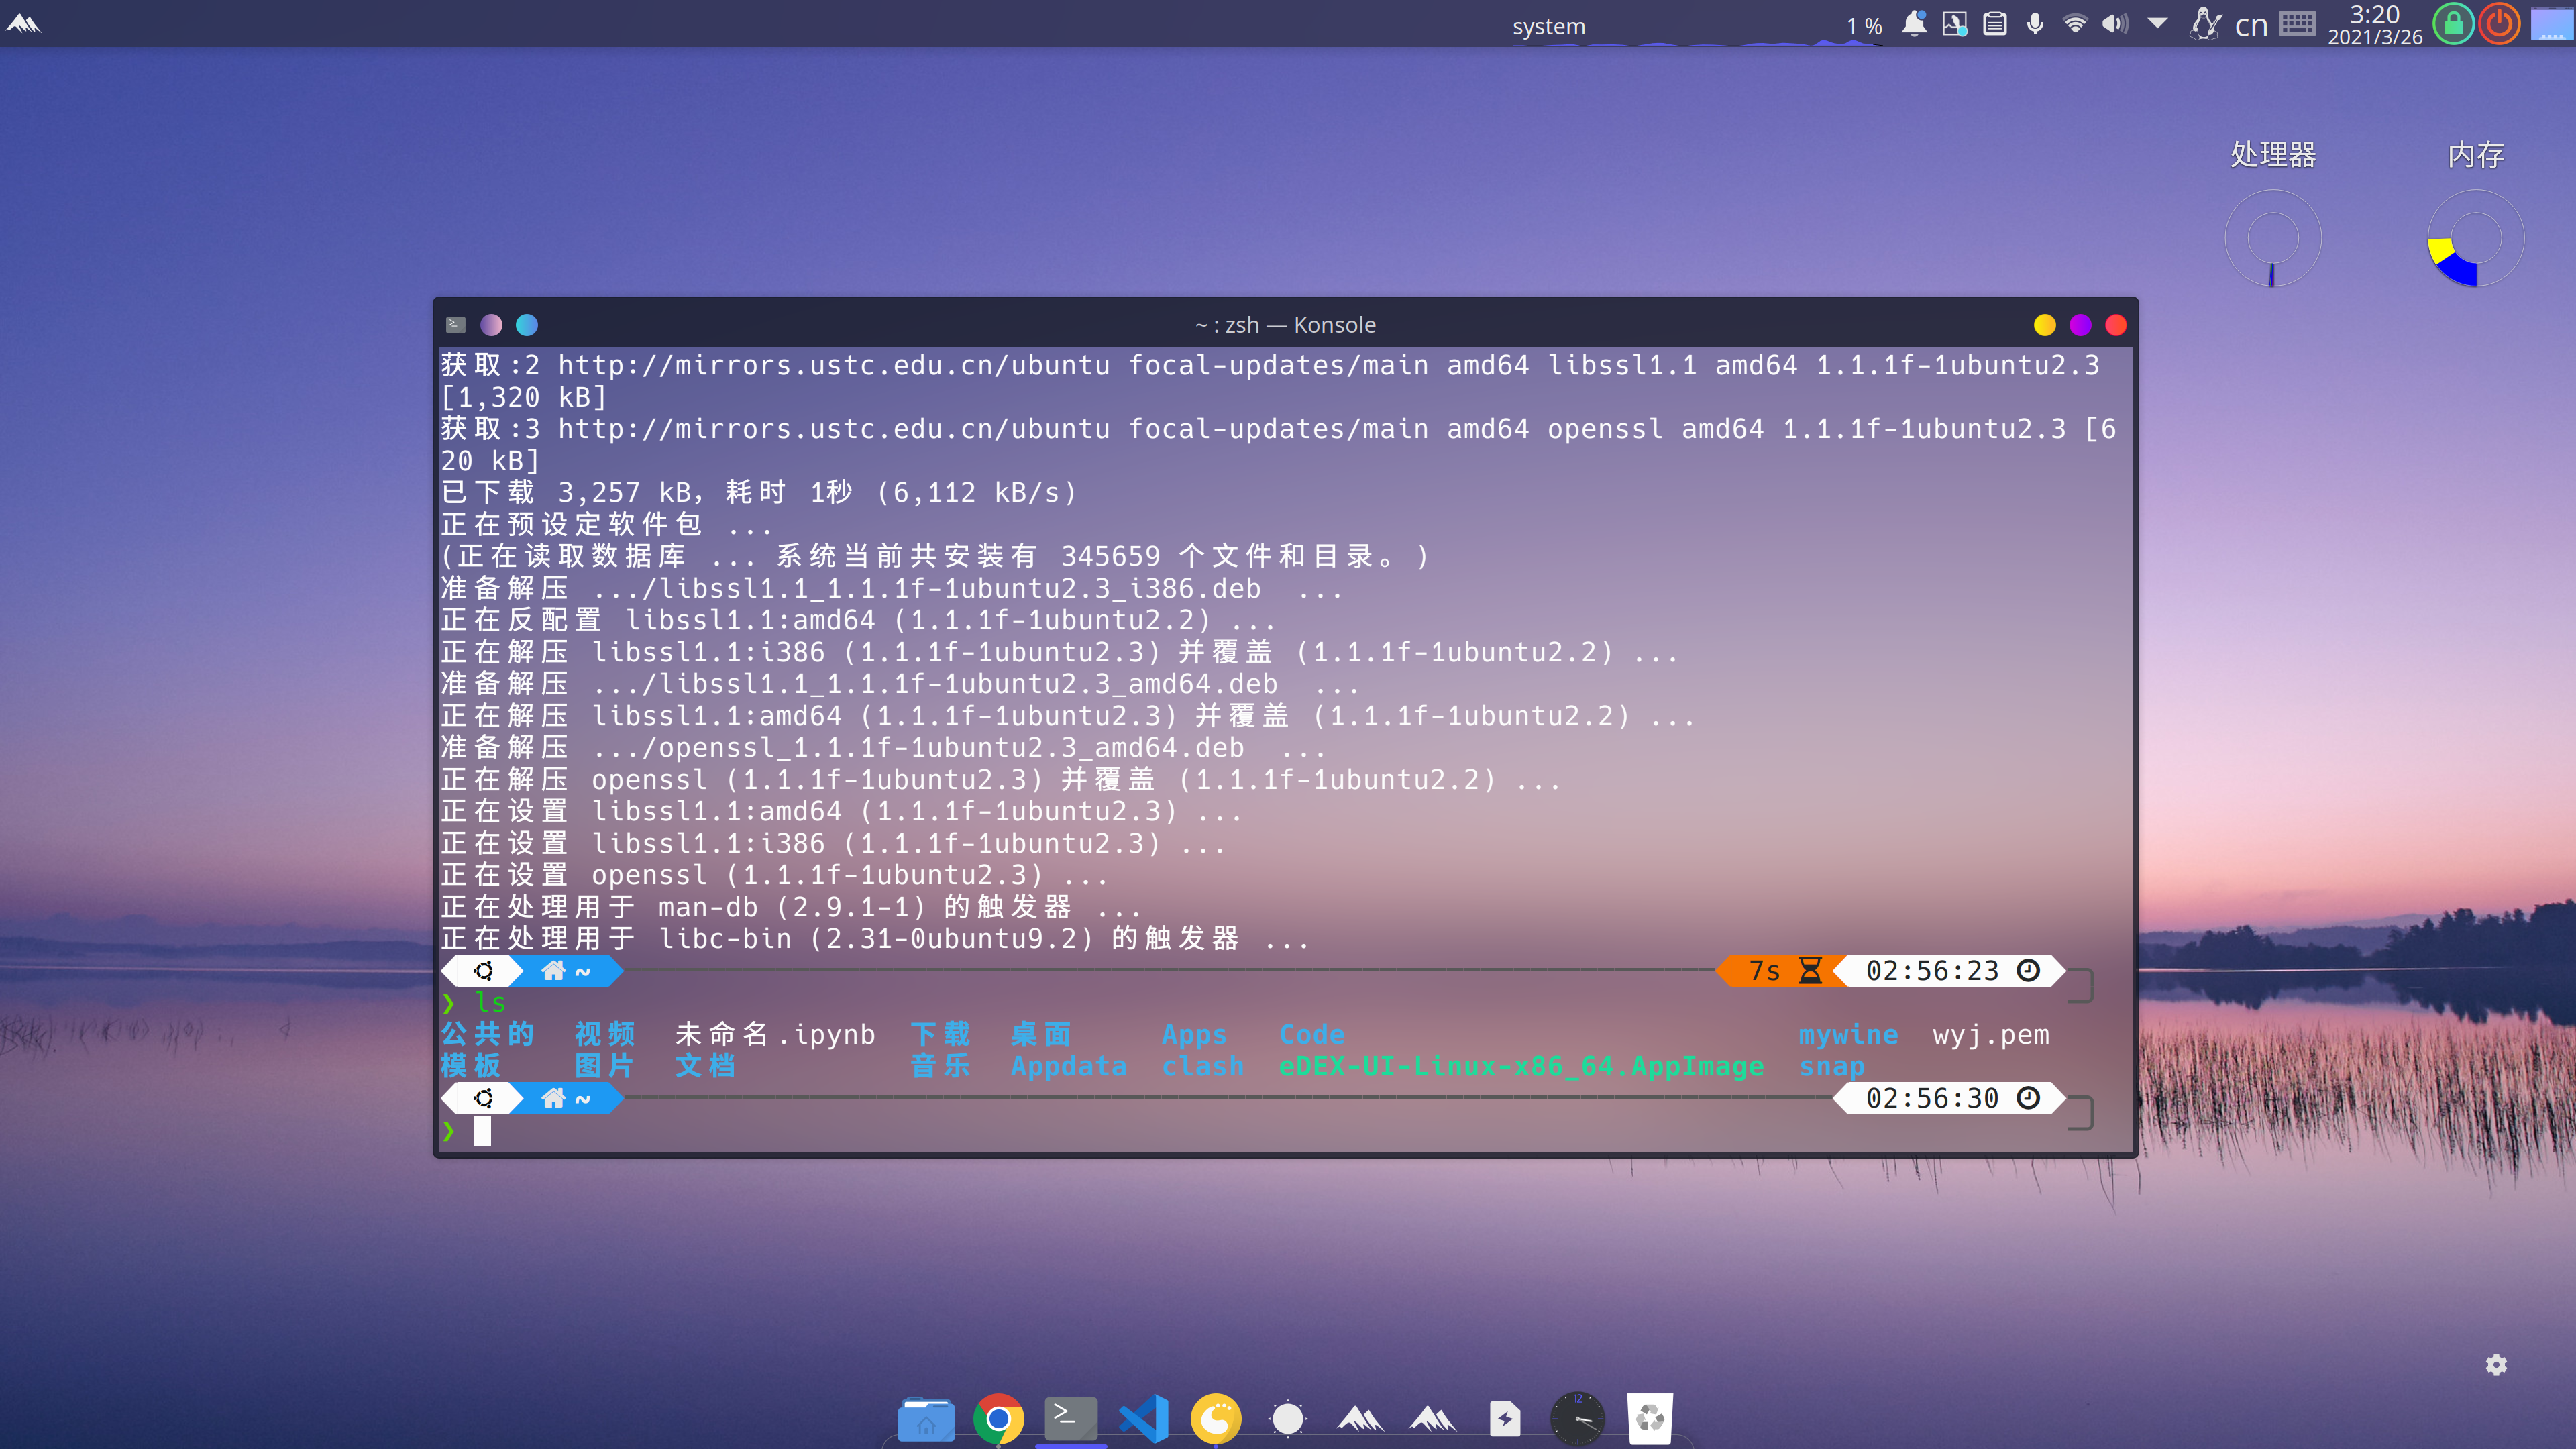Click the 'Appdata' folder name
The width and height of the screenshot is (2576, 1449).
[x=1068, y=1067]
